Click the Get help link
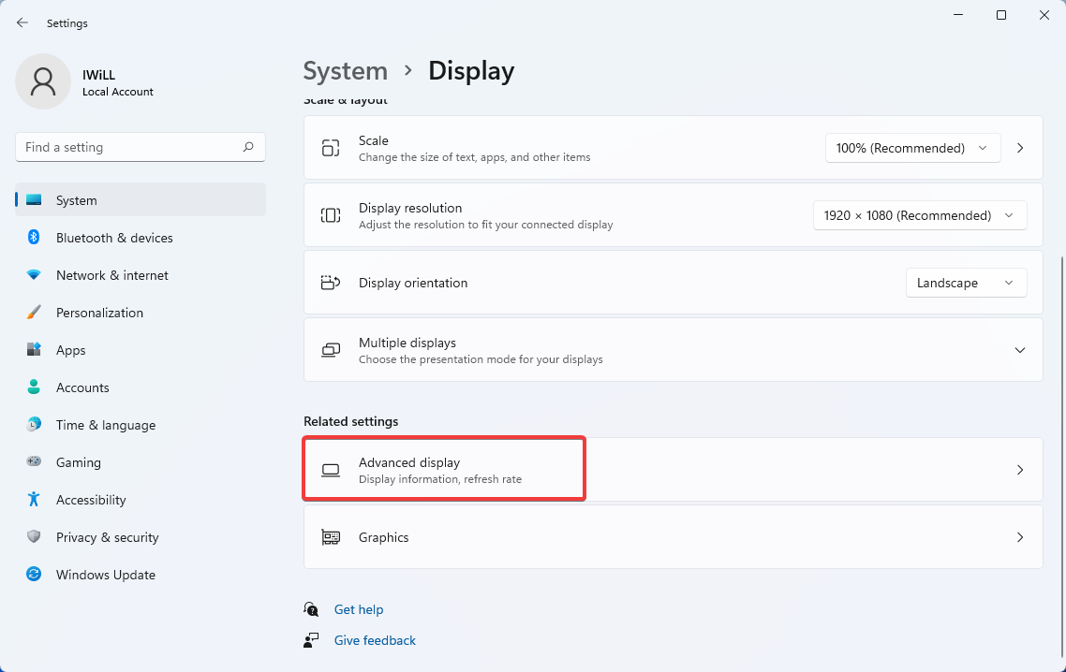Image resolution: width=1066 pixels, height=672 pixels. [359, 609]
